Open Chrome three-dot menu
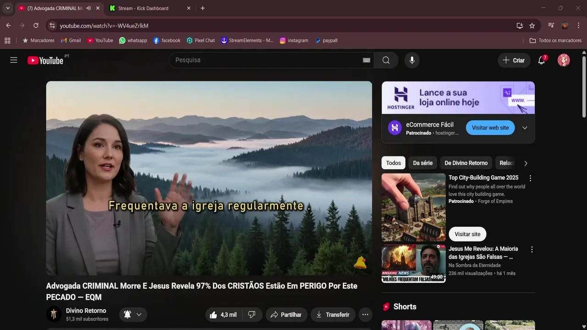 (579, 26)
